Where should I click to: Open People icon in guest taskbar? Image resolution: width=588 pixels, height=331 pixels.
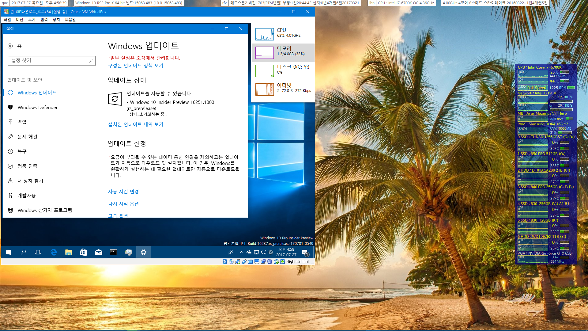[230, 252]
